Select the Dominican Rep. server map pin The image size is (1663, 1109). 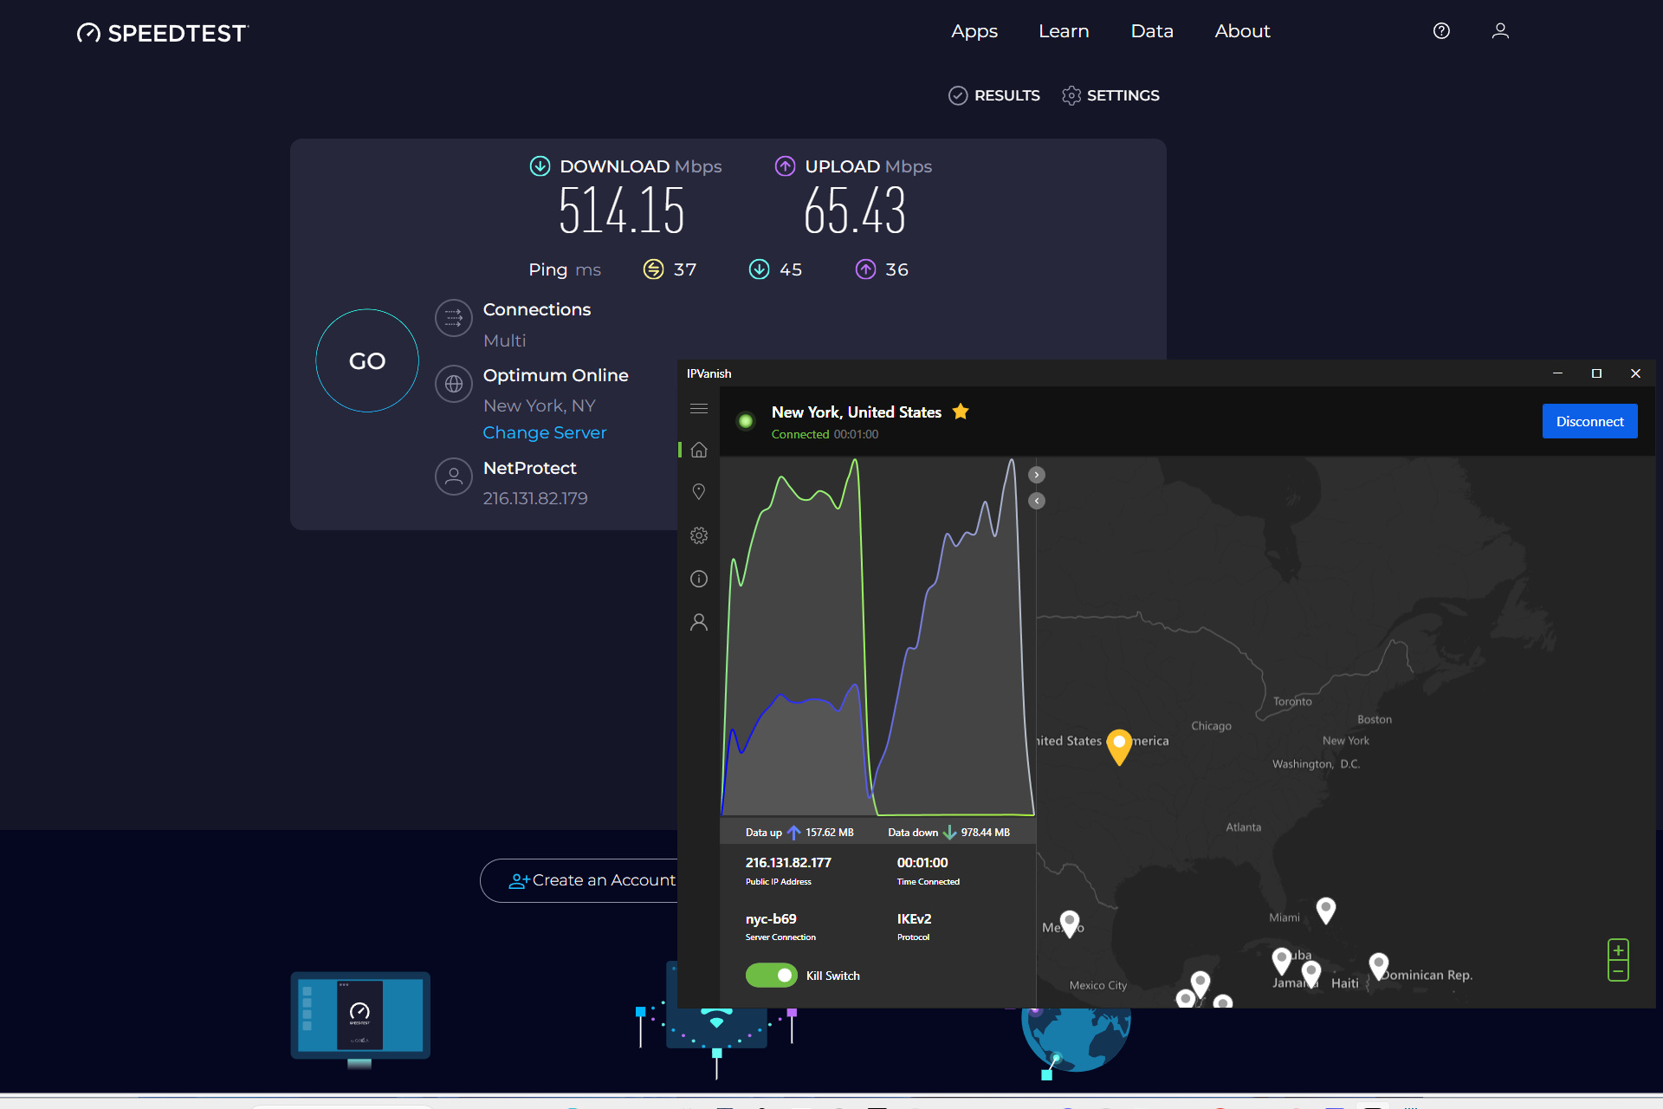pos(1379,966)
